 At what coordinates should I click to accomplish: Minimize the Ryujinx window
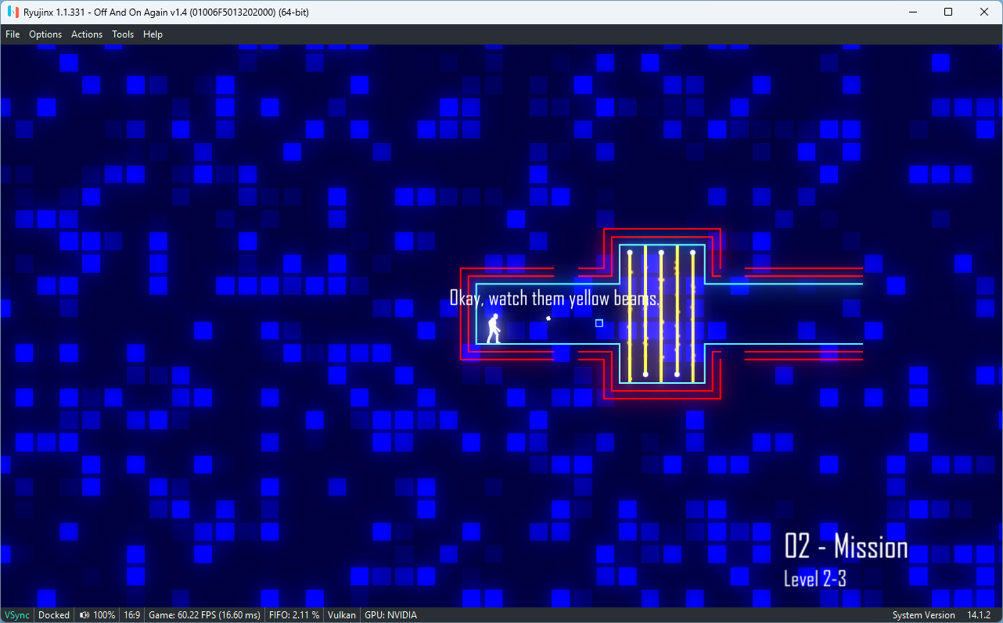(912, 12)
